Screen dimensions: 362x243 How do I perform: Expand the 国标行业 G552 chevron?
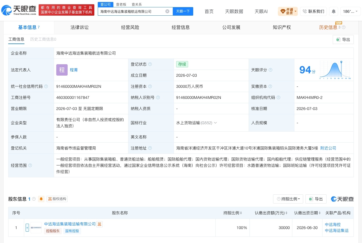point(215,123)
